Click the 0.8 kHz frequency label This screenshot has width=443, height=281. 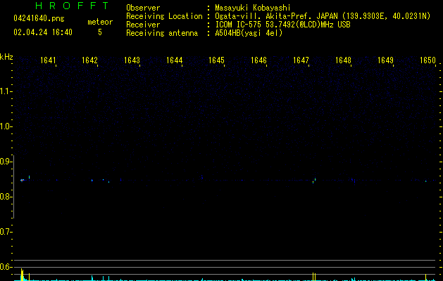pyautogui.click(x=6, y=197)
